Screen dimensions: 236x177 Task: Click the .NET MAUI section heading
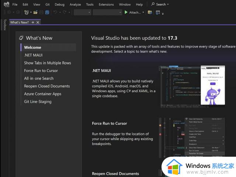[101, 70]
